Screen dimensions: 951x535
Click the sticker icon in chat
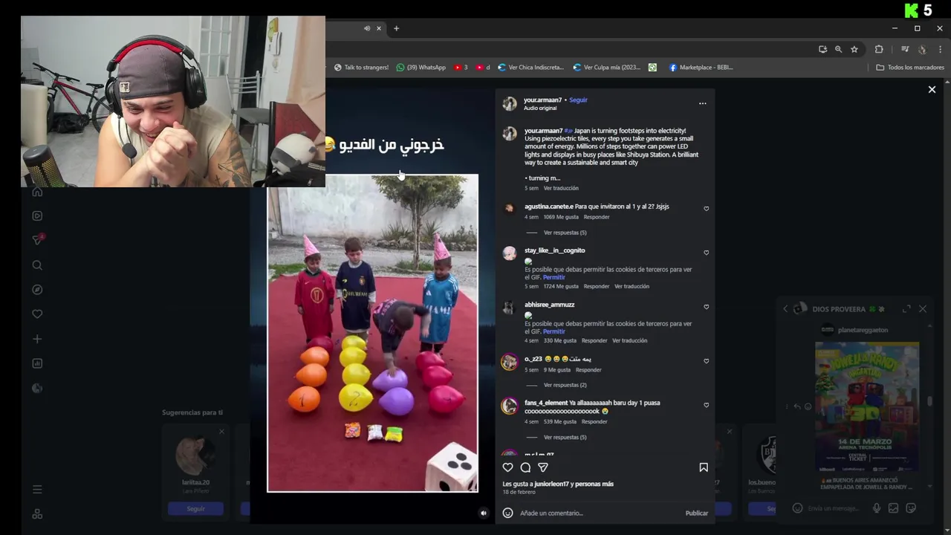coord(911,508)
